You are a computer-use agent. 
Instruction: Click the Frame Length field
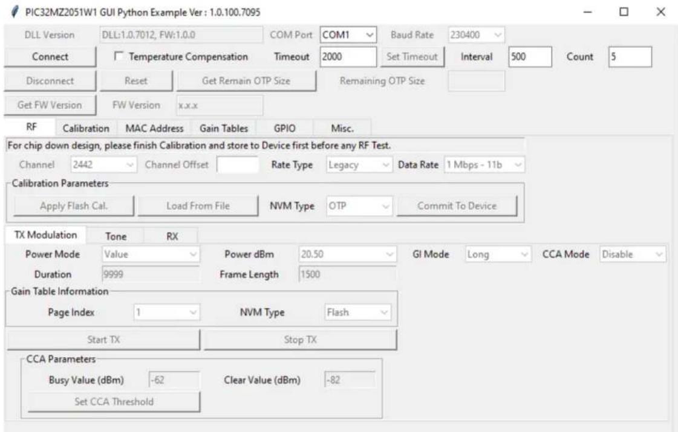point(347,274)
